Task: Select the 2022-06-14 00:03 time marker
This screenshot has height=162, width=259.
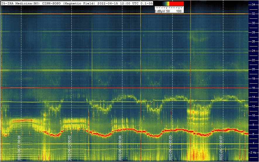Action: pos(171,148)
